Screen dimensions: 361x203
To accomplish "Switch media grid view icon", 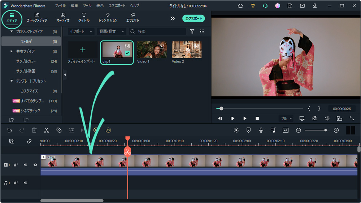I will pos(202,31).
